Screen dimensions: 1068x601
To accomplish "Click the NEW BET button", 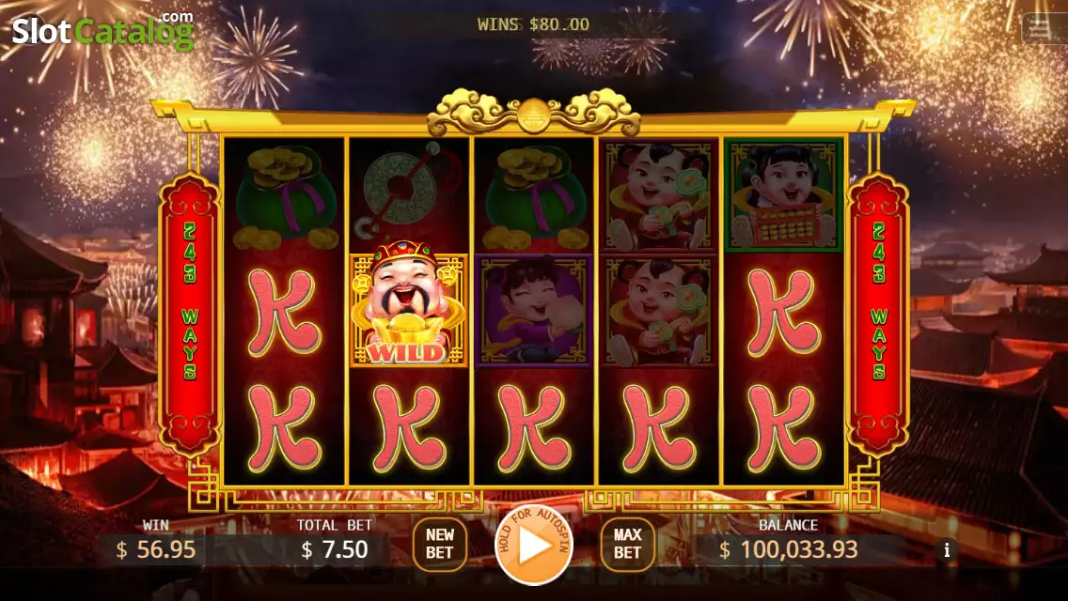I will click(x=440, y=544).
